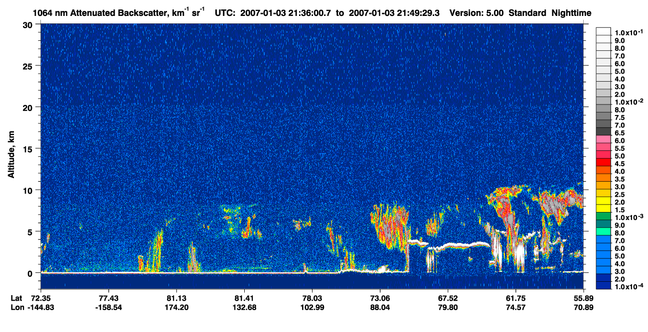Viewport: 648px width, 332px height.
Task: Click latitude value 78.03
Action: pos(312,298)
